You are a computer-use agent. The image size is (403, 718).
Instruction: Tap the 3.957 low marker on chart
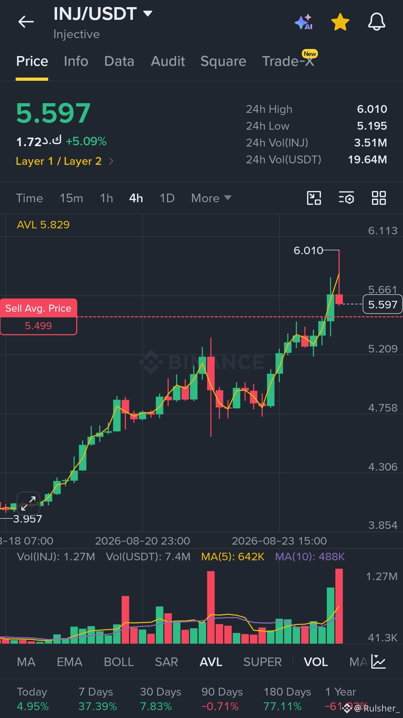click(28, 519)
